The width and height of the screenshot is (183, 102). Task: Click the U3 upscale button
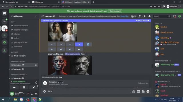(x=70, y=44)
